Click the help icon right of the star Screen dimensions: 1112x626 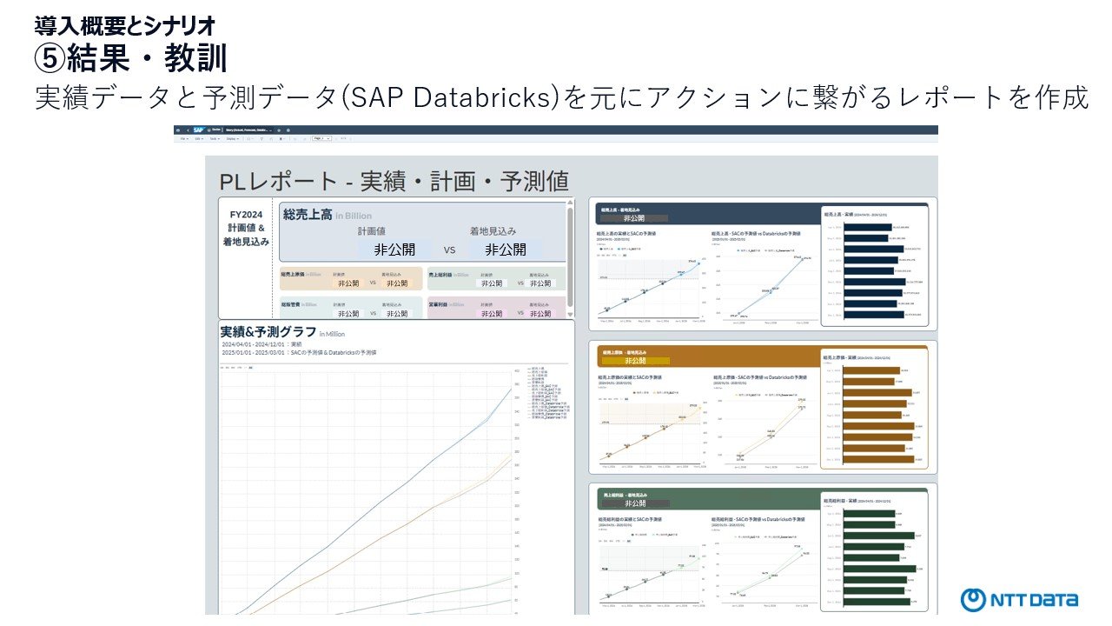click(x=288, y=130)
